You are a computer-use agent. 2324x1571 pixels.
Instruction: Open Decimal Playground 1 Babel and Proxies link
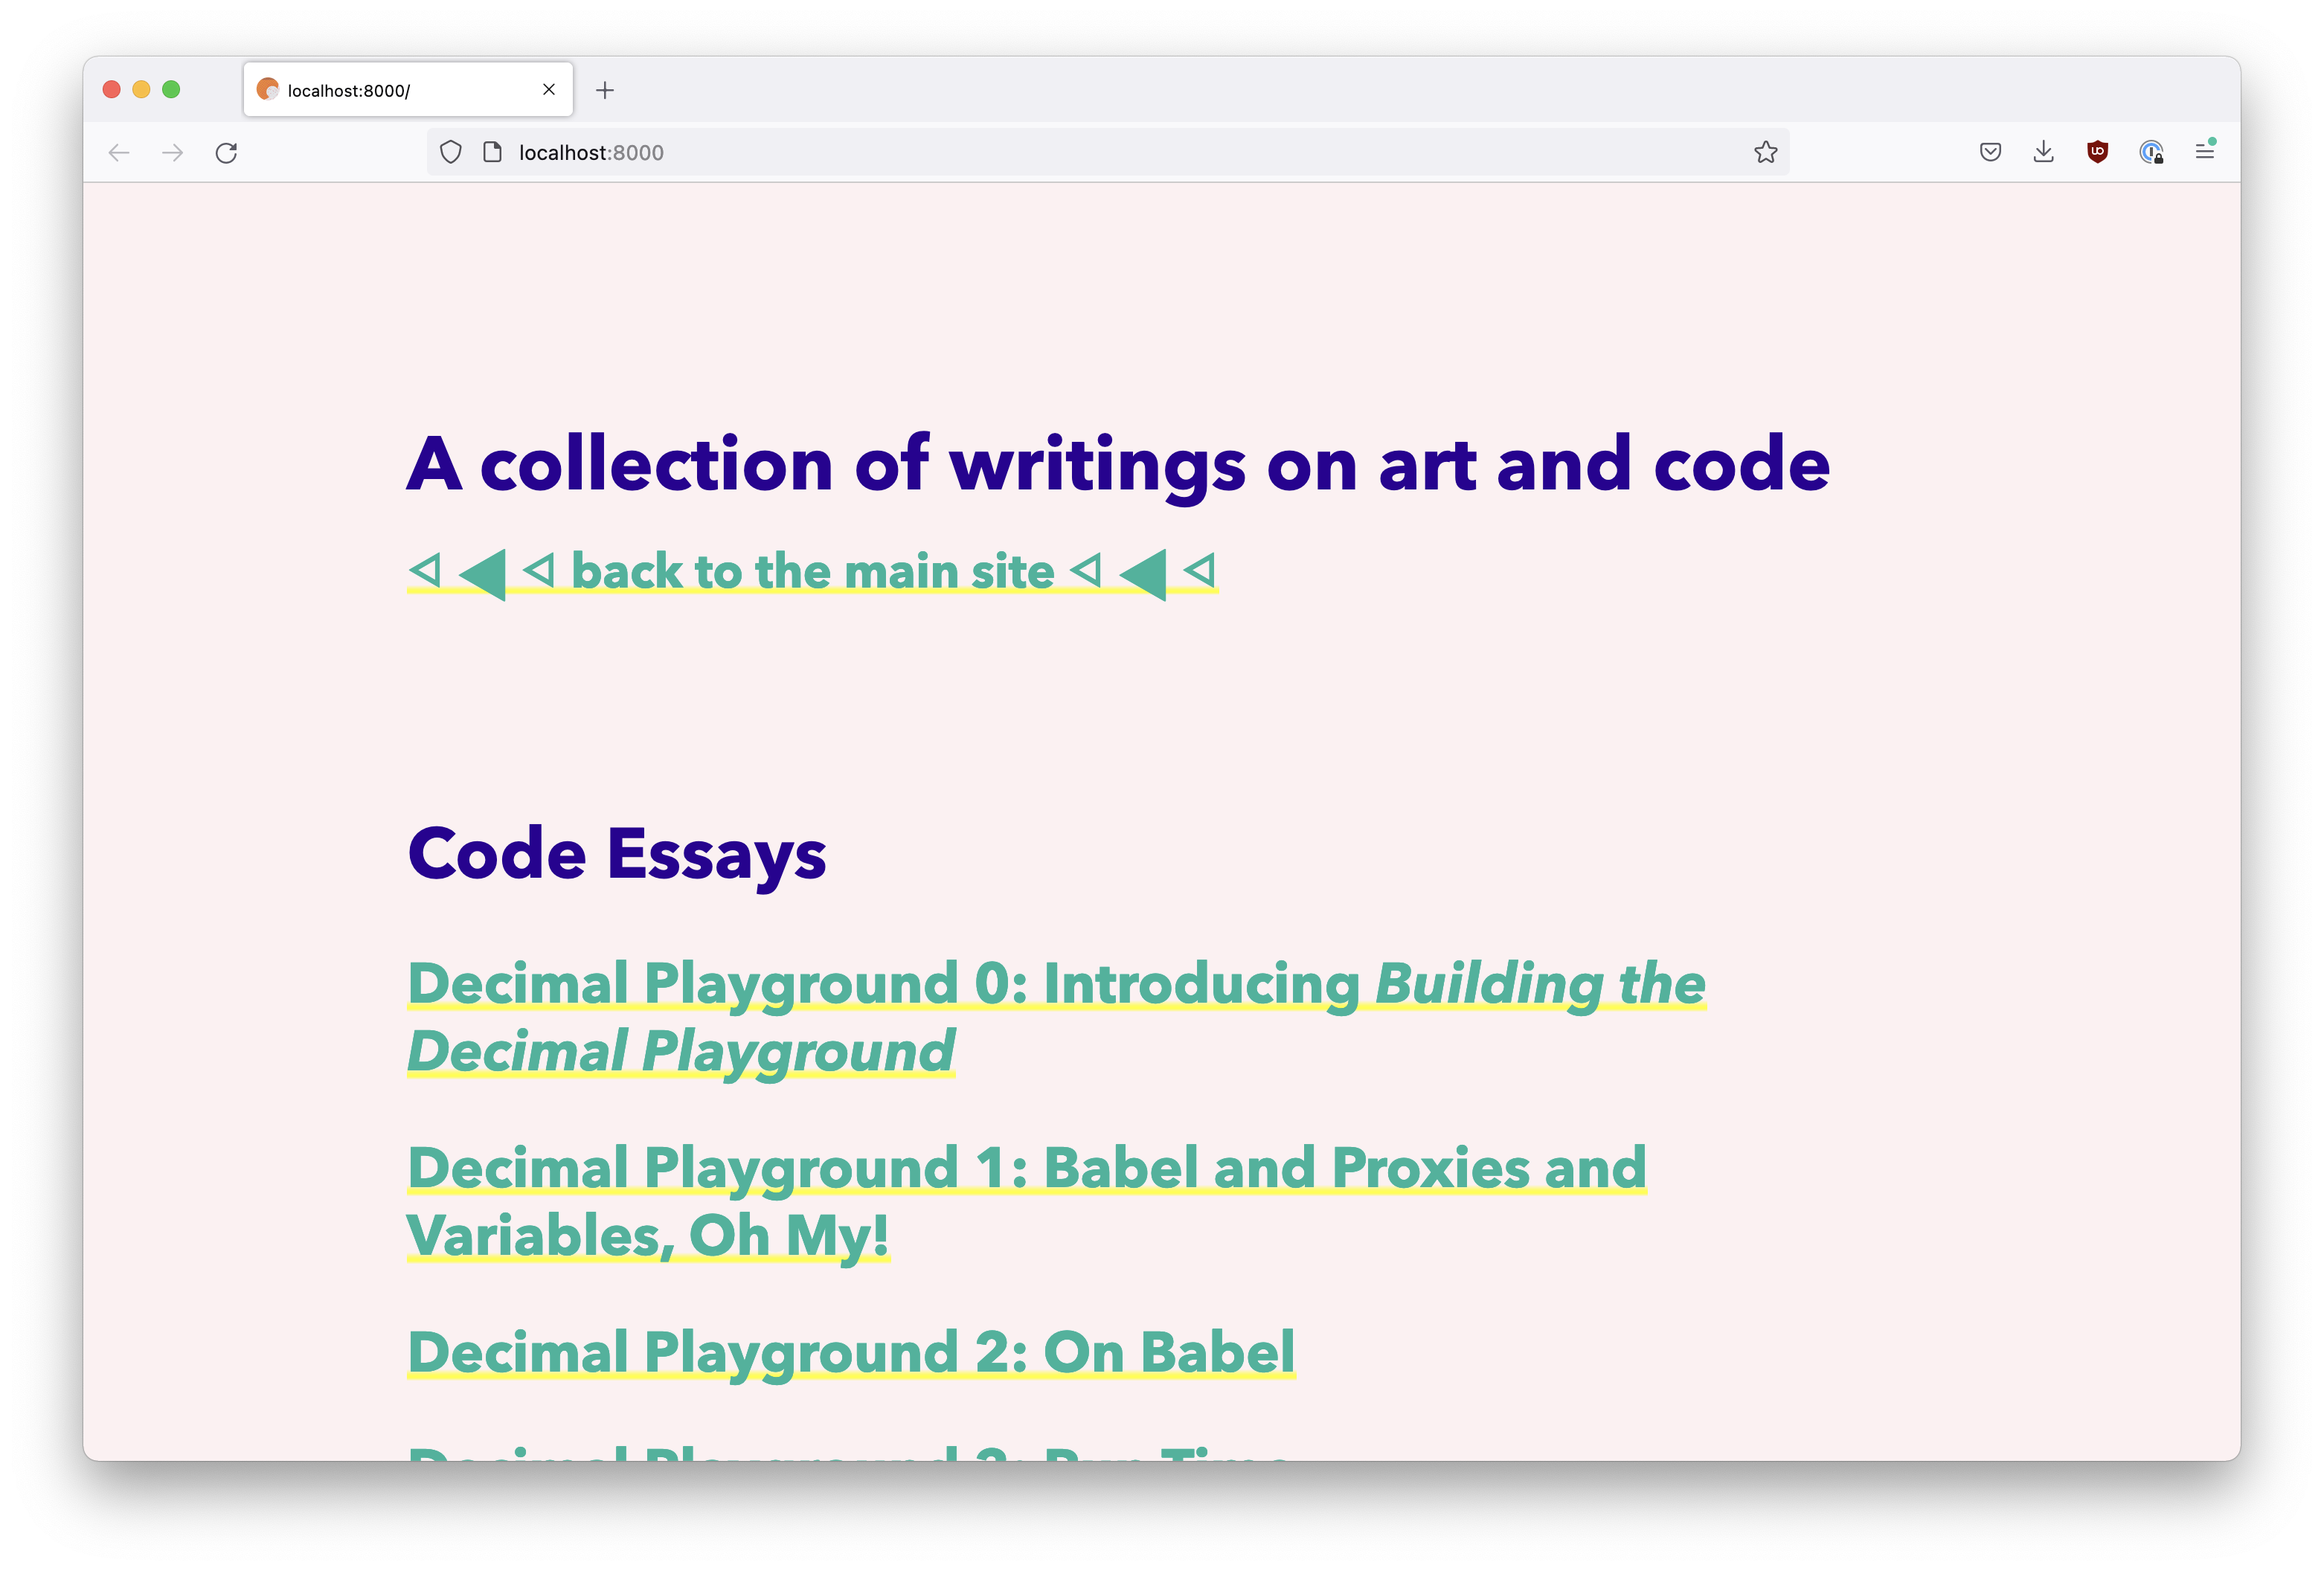point(1026,1169)
